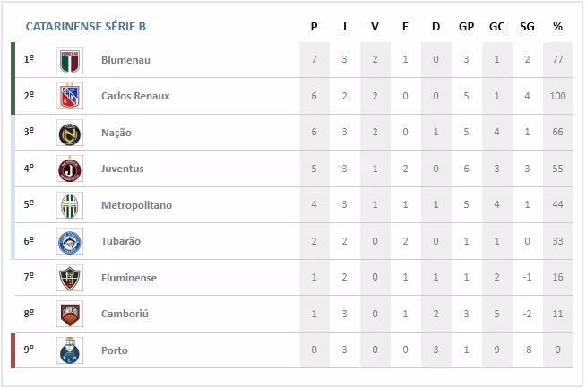Viewport: 586px width, 389px height.
Task: Select the Porto team name
Action: [115, 350]
